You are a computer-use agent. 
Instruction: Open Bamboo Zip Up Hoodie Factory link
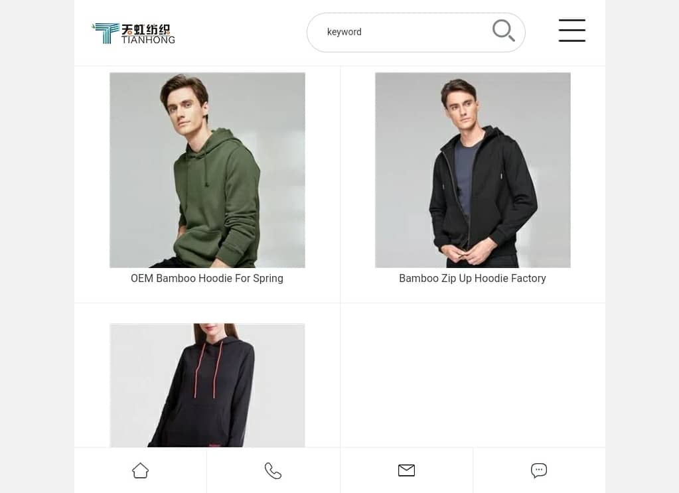[473, 278]
